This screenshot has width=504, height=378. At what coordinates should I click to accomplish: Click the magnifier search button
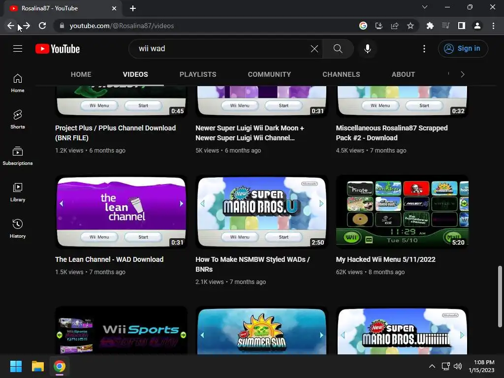click(338, 49)
